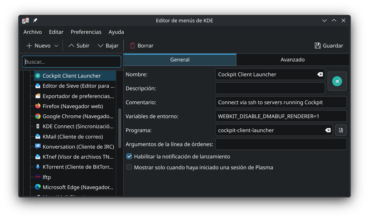Click the tree list vertical scrollbar
Screen dimensions: 369x219
pos(120,128)
